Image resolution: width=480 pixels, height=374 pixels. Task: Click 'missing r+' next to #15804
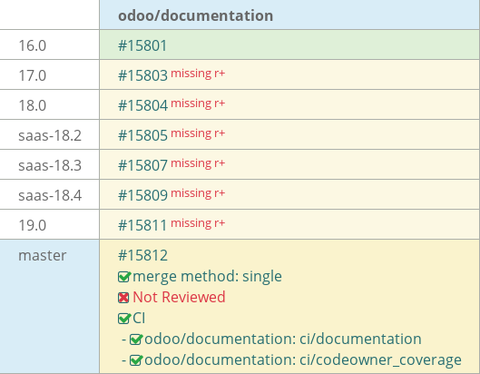pos(198,103)
